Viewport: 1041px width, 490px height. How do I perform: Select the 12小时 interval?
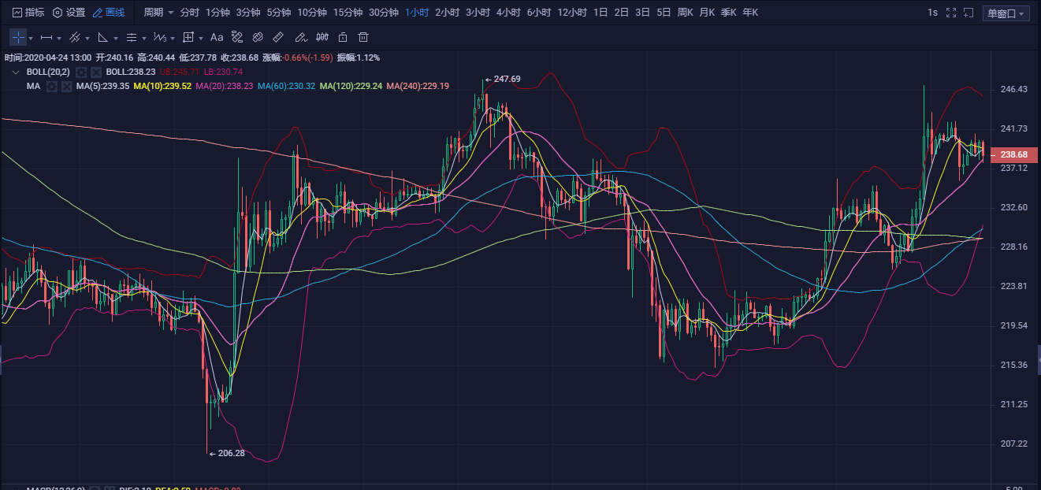click(572, 13)
